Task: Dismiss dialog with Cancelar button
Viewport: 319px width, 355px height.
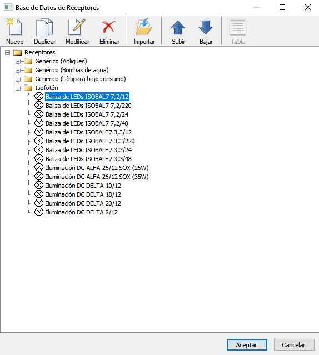Action: point(294,345)
